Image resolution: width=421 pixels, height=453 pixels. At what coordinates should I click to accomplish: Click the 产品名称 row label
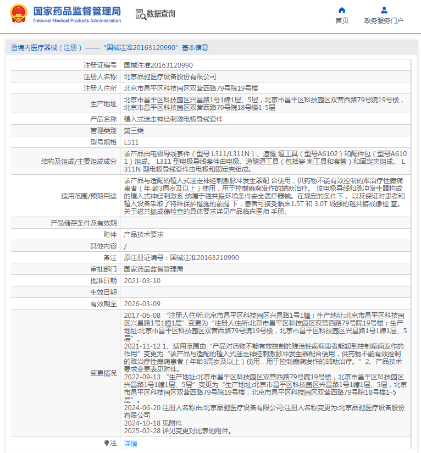pos(103,119)
